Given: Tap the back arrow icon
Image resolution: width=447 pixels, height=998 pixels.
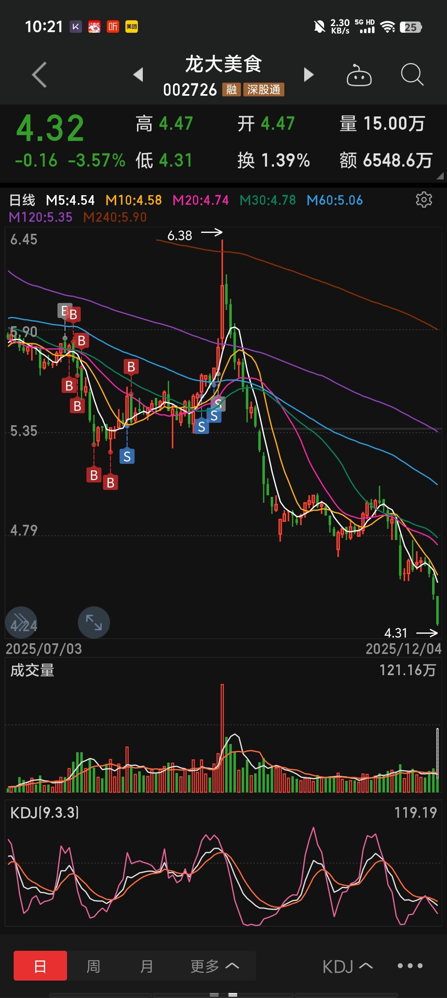Looking at the screenshot, I should 39,75.
